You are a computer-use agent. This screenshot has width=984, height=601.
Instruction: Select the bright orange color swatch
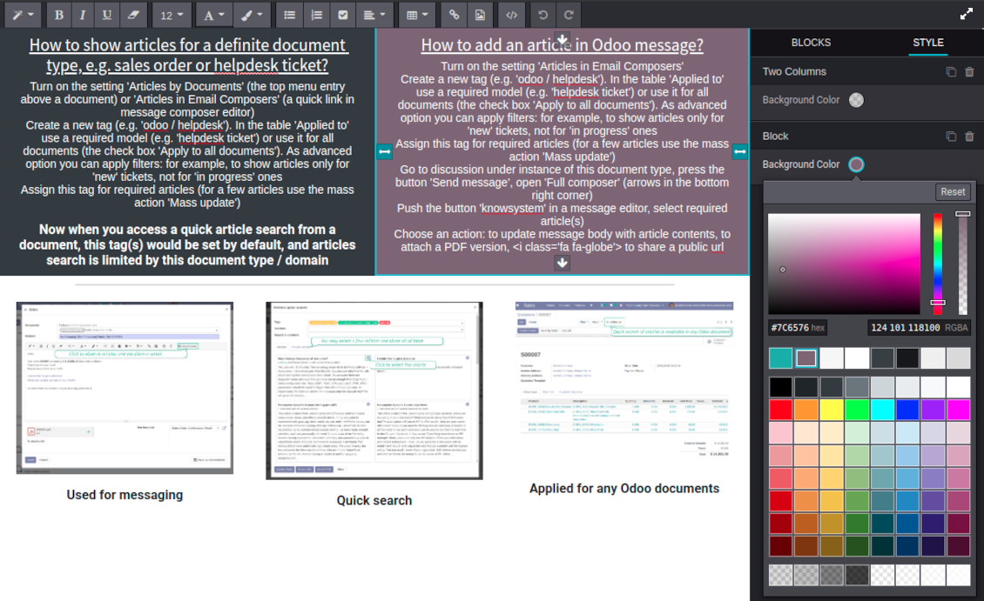pyautogui.click(x=806, y=410)
